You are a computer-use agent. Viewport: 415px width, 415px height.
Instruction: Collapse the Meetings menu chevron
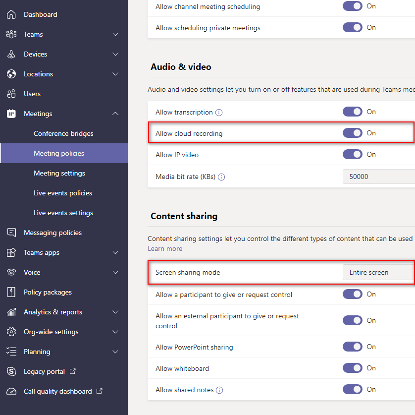115,114
